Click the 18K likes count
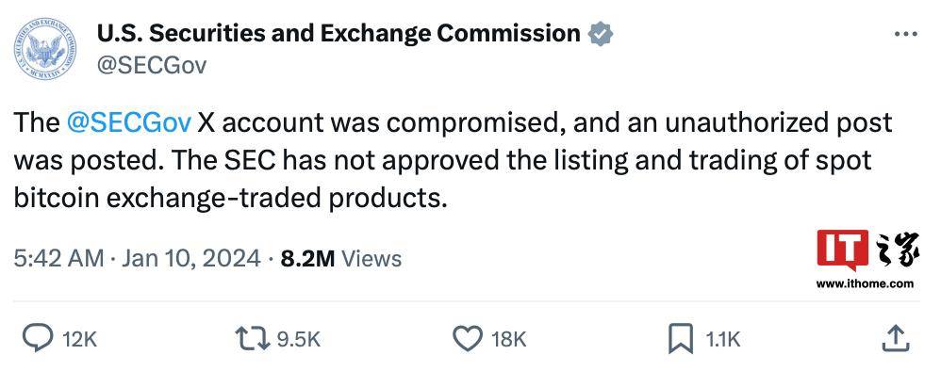Viewport: 941px width, 371px height. coord(508,341)
